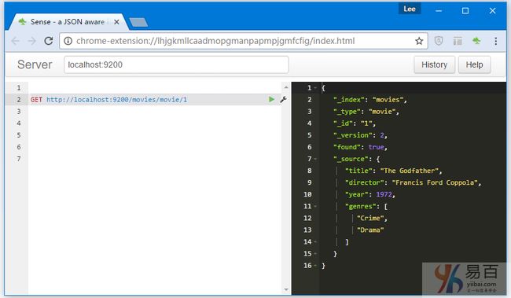This screenshot has height=298, width=511.
Task: Click the year value 1972
Action: click(x=384, y=194)
